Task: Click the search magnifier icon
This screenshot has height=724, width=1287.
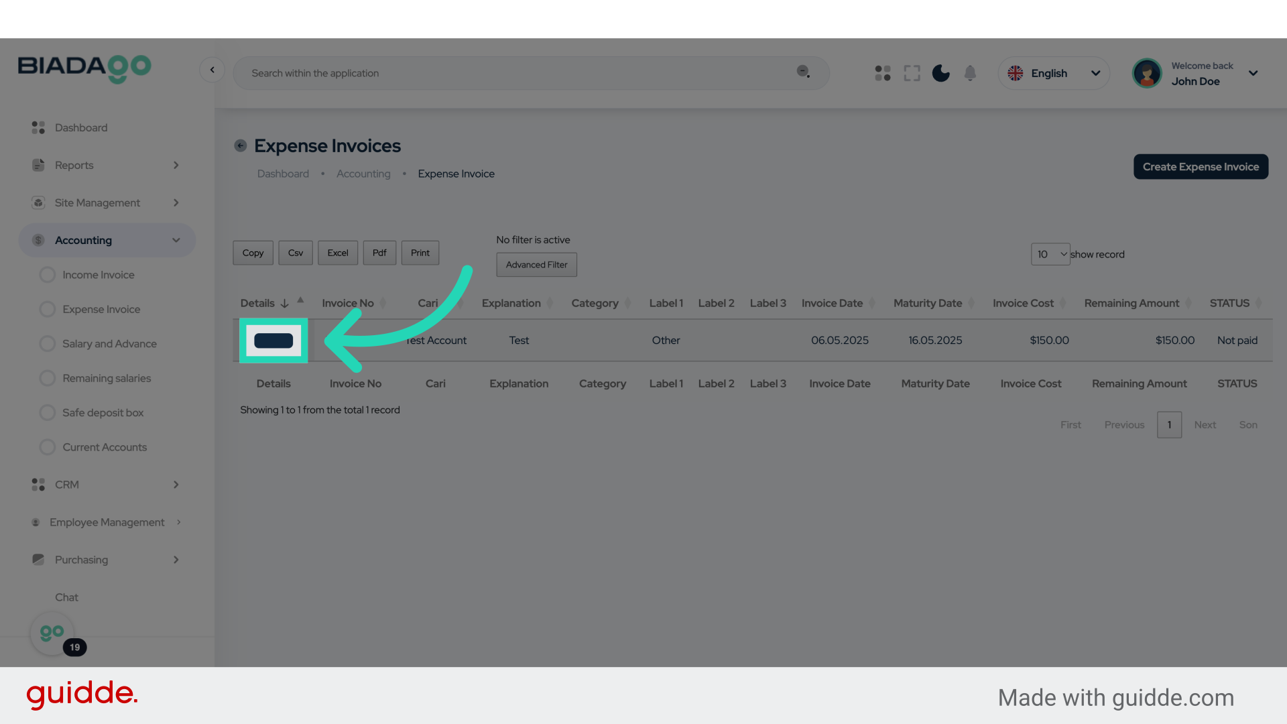Action: [x=803, y=72]
